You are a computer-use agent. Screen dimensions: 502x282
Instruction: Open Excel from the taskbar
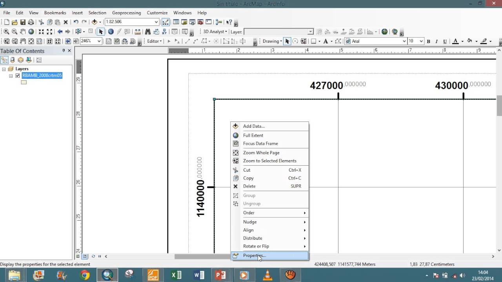[x=176, y=275]
